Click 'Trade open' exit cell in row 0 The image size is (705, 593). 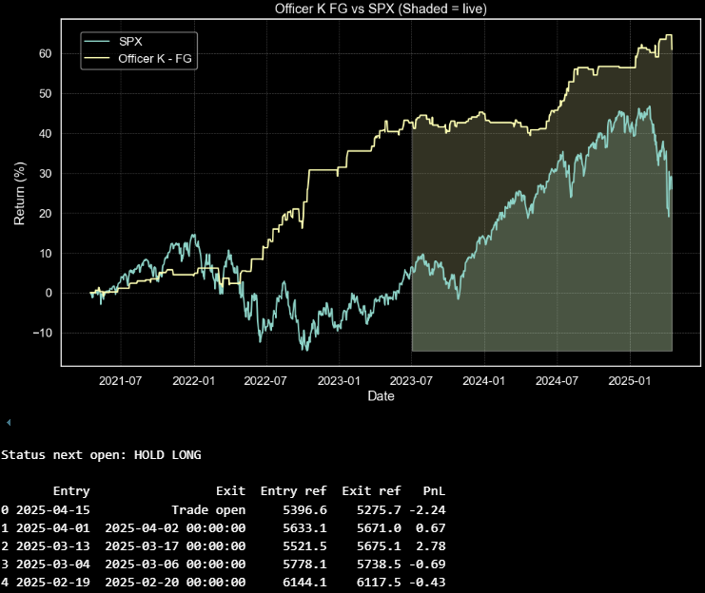tap(208, 510)
